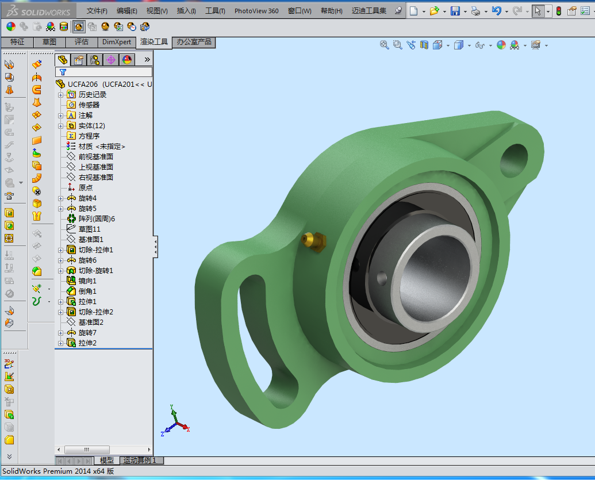595x480 pixels.
Task: Expand the 历史记录 tree node
Action: point(61,95)
